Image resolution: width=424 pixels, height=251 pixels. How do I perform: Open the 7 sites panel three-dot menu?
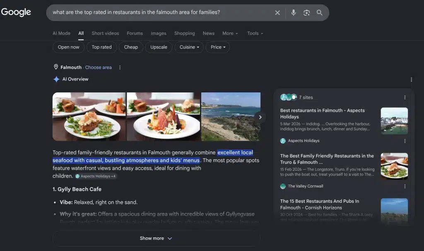pos(405,97)
